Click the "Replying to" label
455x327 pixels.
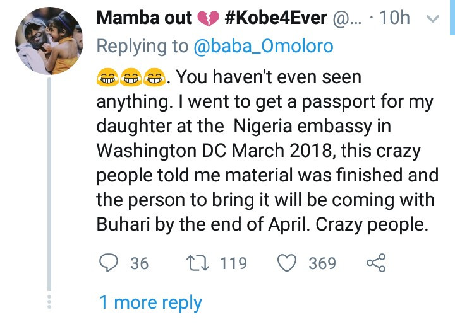tap(141, 45)
